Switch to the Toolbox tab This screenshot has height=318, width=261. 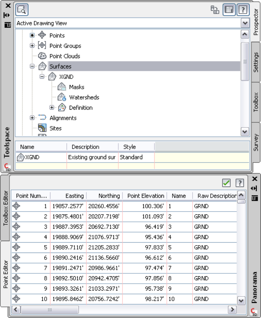pos(256,102)
